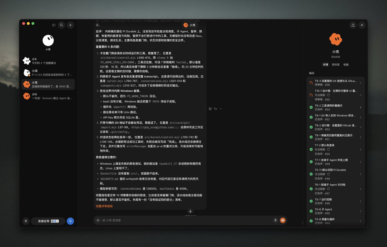
Task: Expand chevron of T8-2 item #54
Action: 361,107
